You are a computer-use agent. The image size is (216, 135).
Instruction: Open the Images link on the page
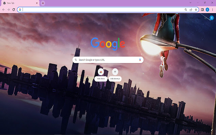click(x=198, y=18)
